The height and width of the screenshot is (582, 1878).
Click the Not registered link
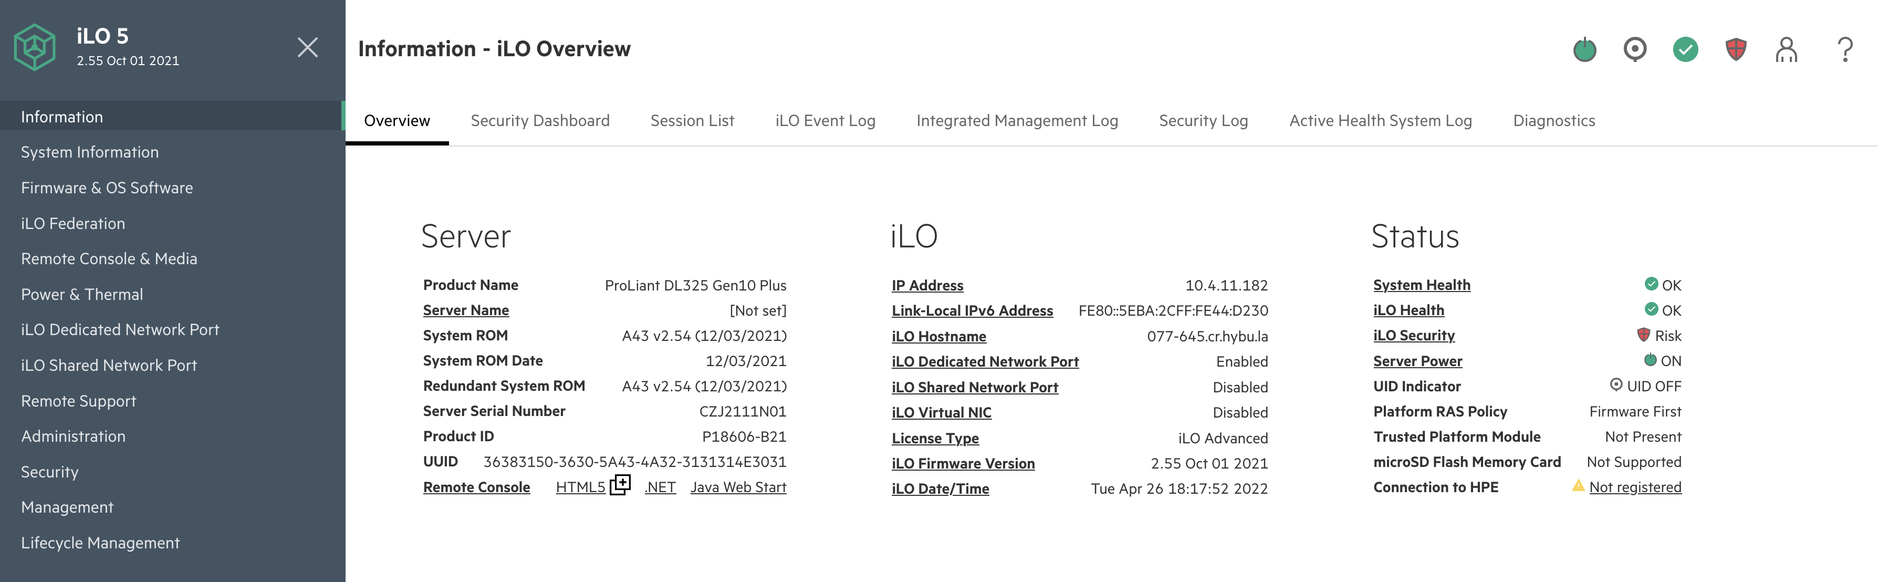point(1634,487)
